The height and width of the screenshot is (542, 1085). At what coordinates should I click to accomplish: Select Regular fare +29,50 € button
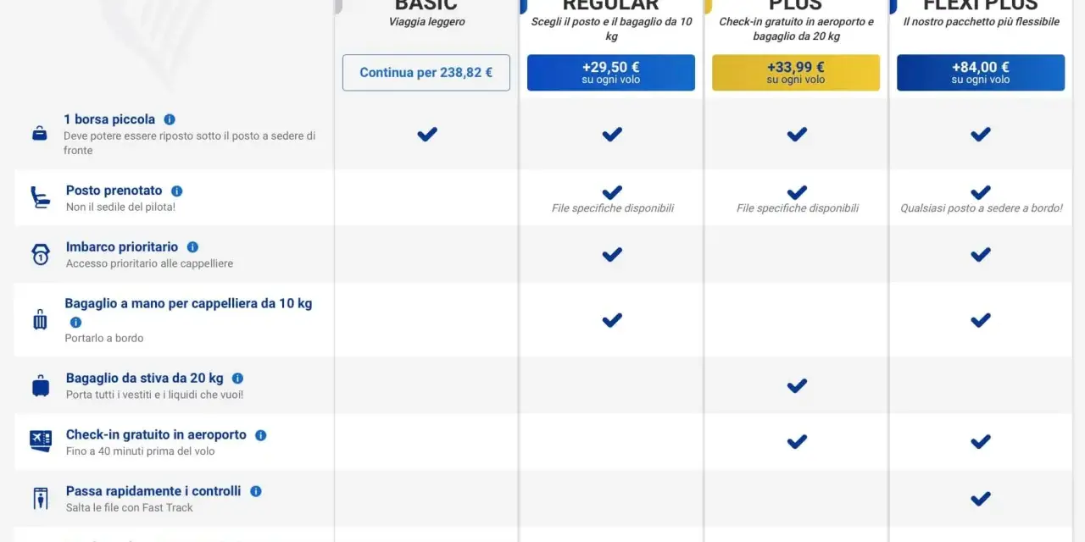pyautogui.click(x=611, y=73)
